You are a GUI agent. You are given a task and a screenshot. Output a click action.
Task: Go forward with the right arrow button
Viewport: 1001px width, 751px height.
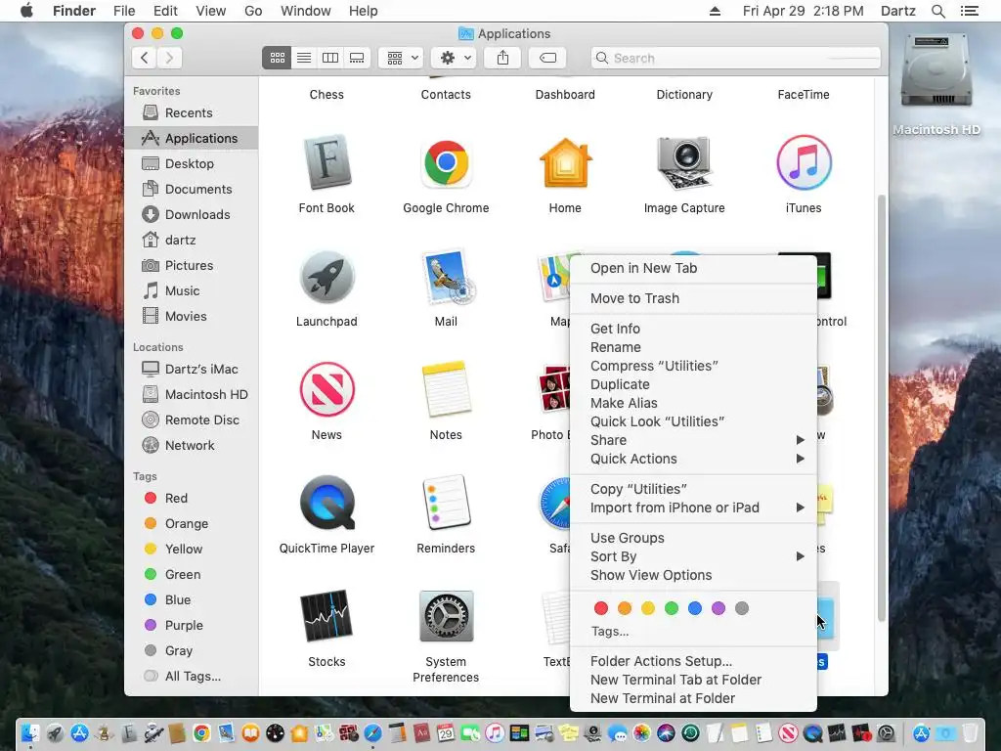coord(169,58)
